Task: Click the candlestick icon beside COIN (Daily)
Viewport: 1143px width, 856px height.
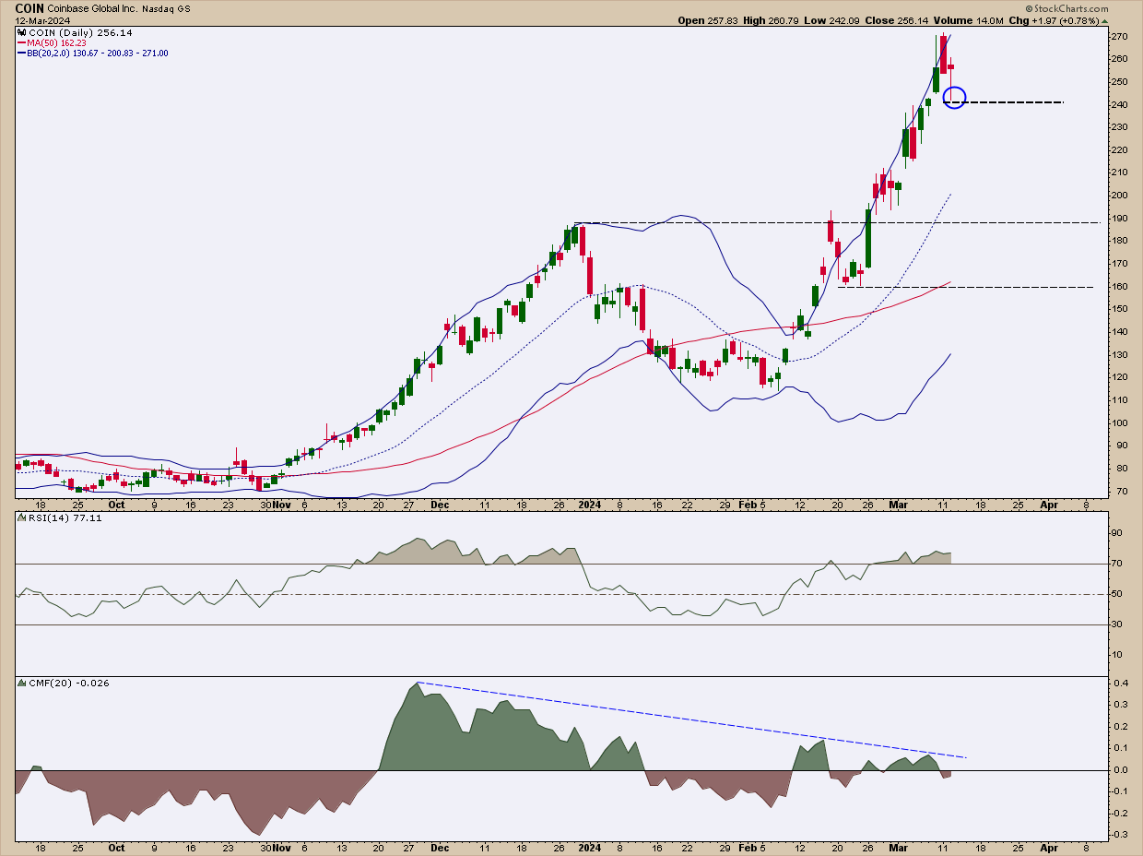Action: (20, 31)
